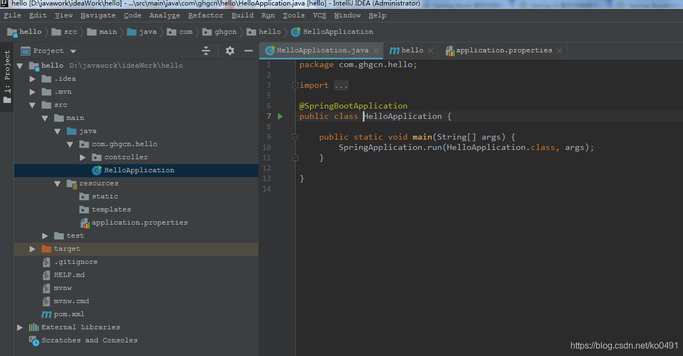
Task: Click the .gitignore file icon
Action: coord(46,262)
